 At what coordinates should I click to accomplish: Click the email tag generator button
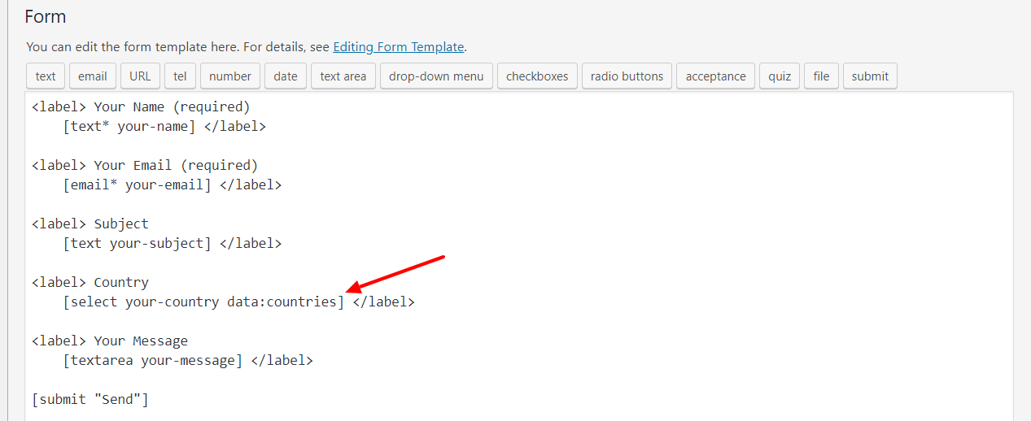[92, 76]
